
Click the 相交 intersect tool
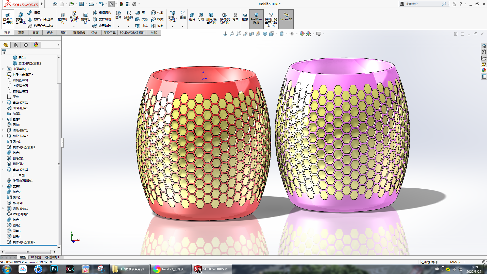tap(157, 19)
